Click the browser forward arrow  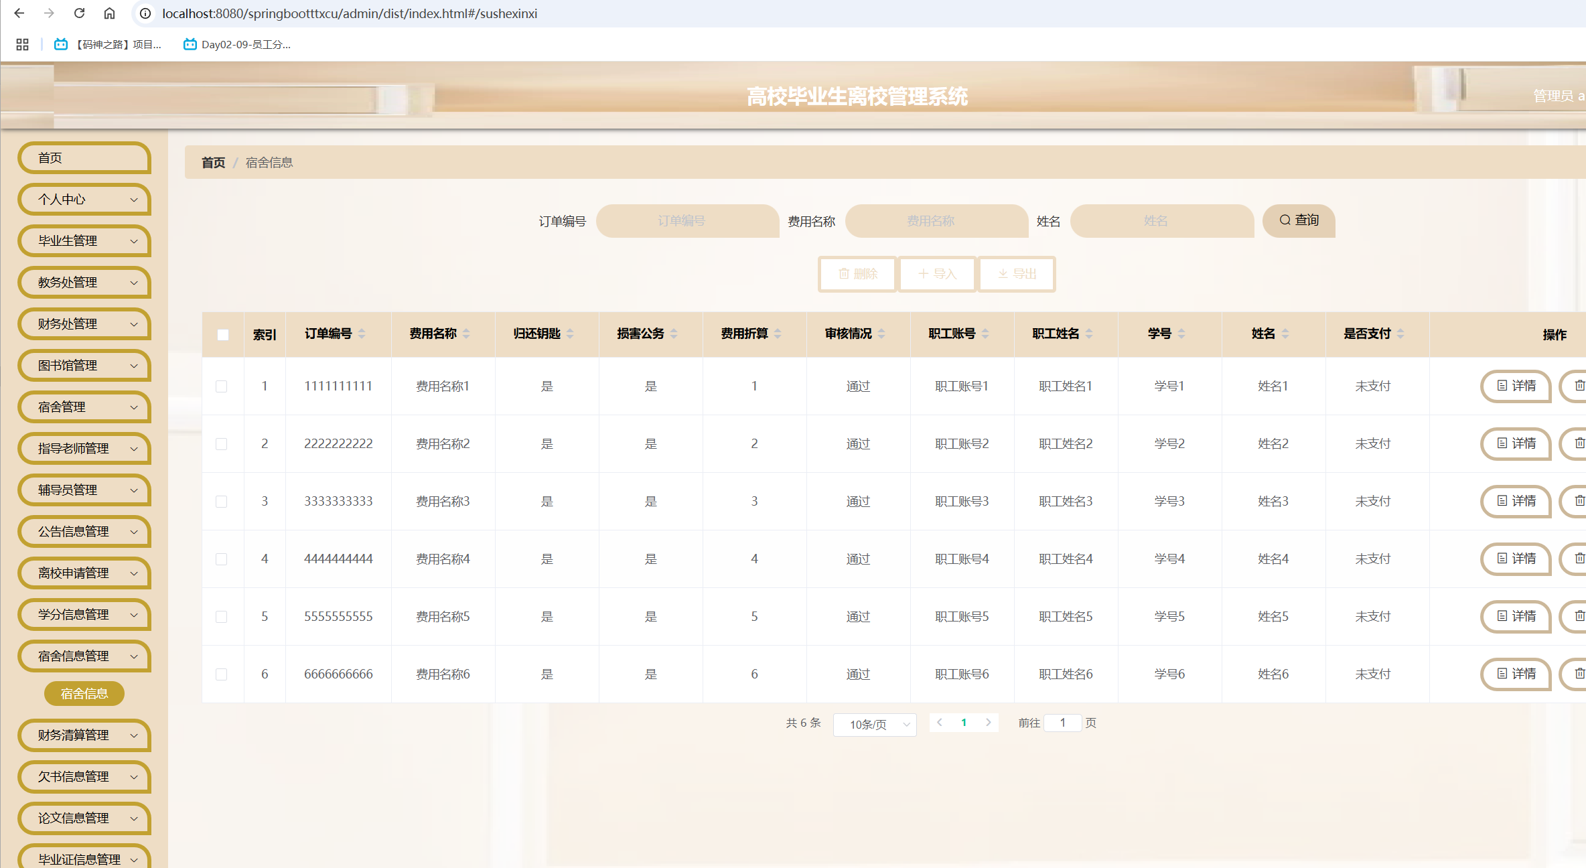[49, 13]
